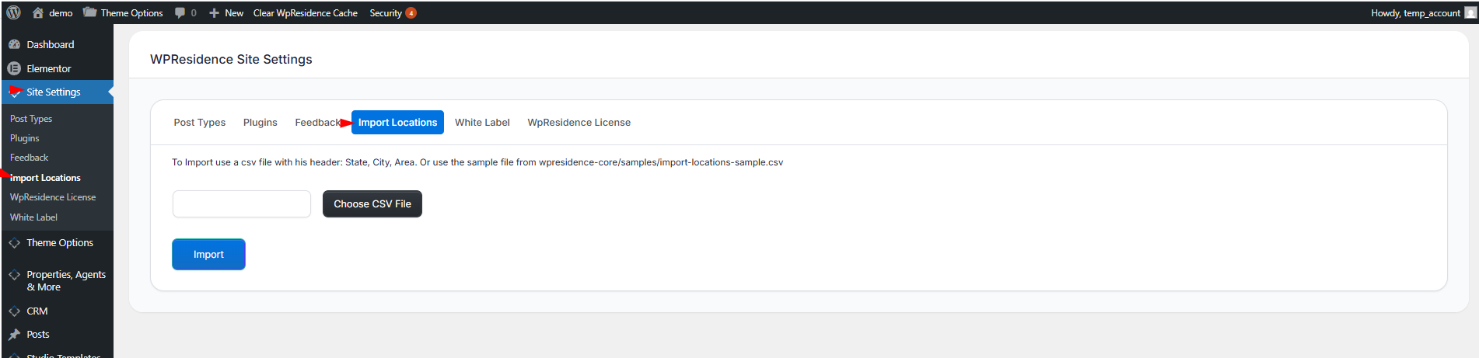Click the user avatar at top right
Viewport: 1479px width, 358px height.
click(1470, 12)
